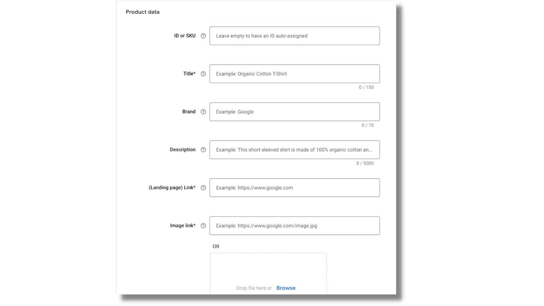The image size is (544, 306).
Task: Click help icon for Landing page Link
Action: (x=203, y=188)
